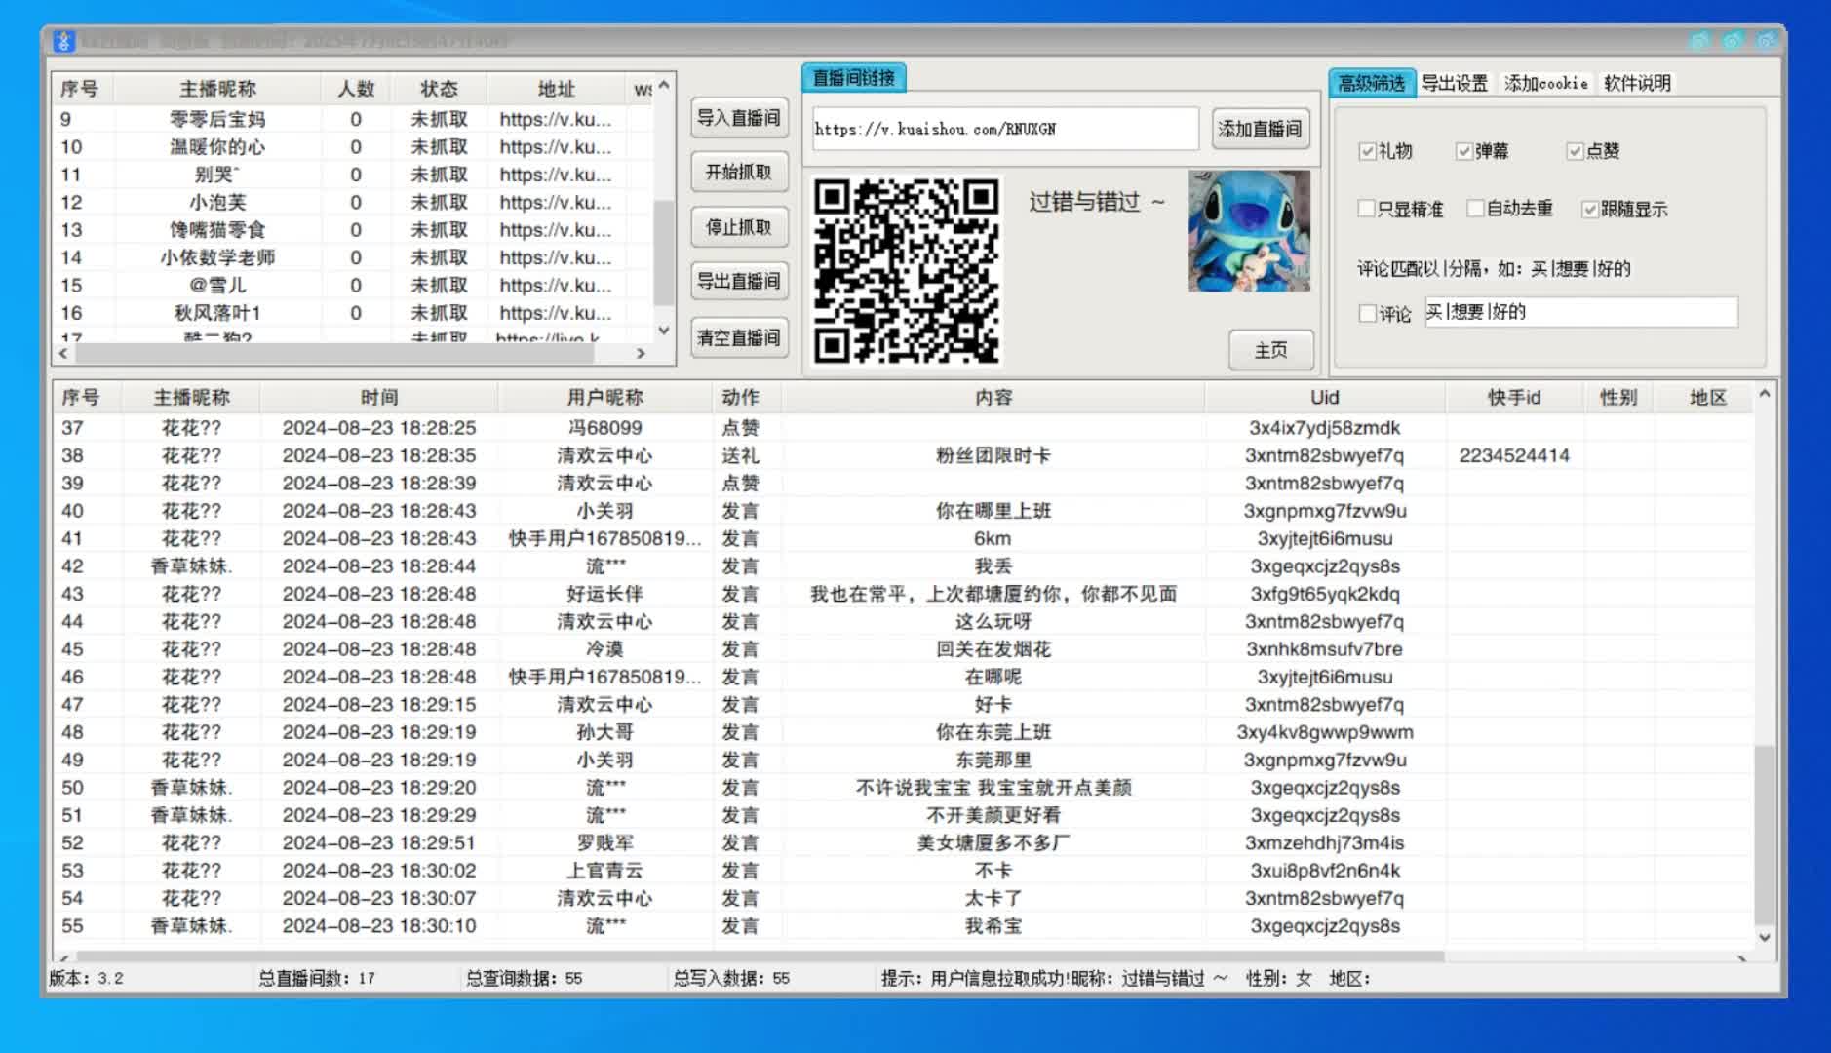Click the Uid 3xui8p8vf2n6n4k

click(1324, 871)
